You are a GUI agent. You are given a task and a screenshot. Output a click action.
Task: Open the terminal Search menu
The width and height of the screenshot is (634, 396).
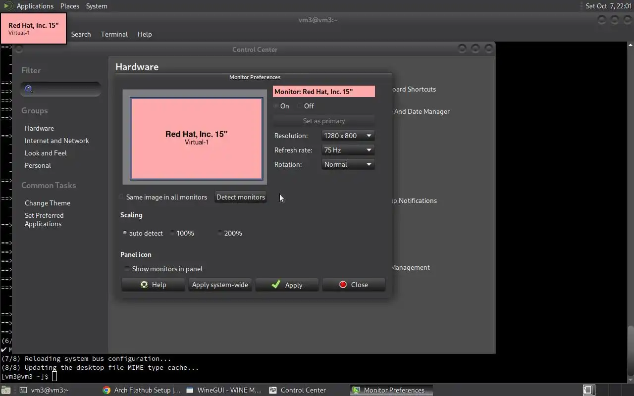pos(81,34)
